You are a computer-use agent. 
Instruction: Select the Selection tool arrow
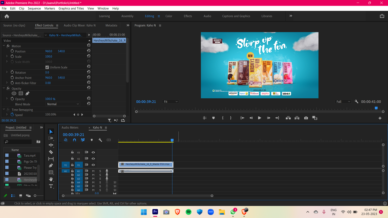[51, 131]
